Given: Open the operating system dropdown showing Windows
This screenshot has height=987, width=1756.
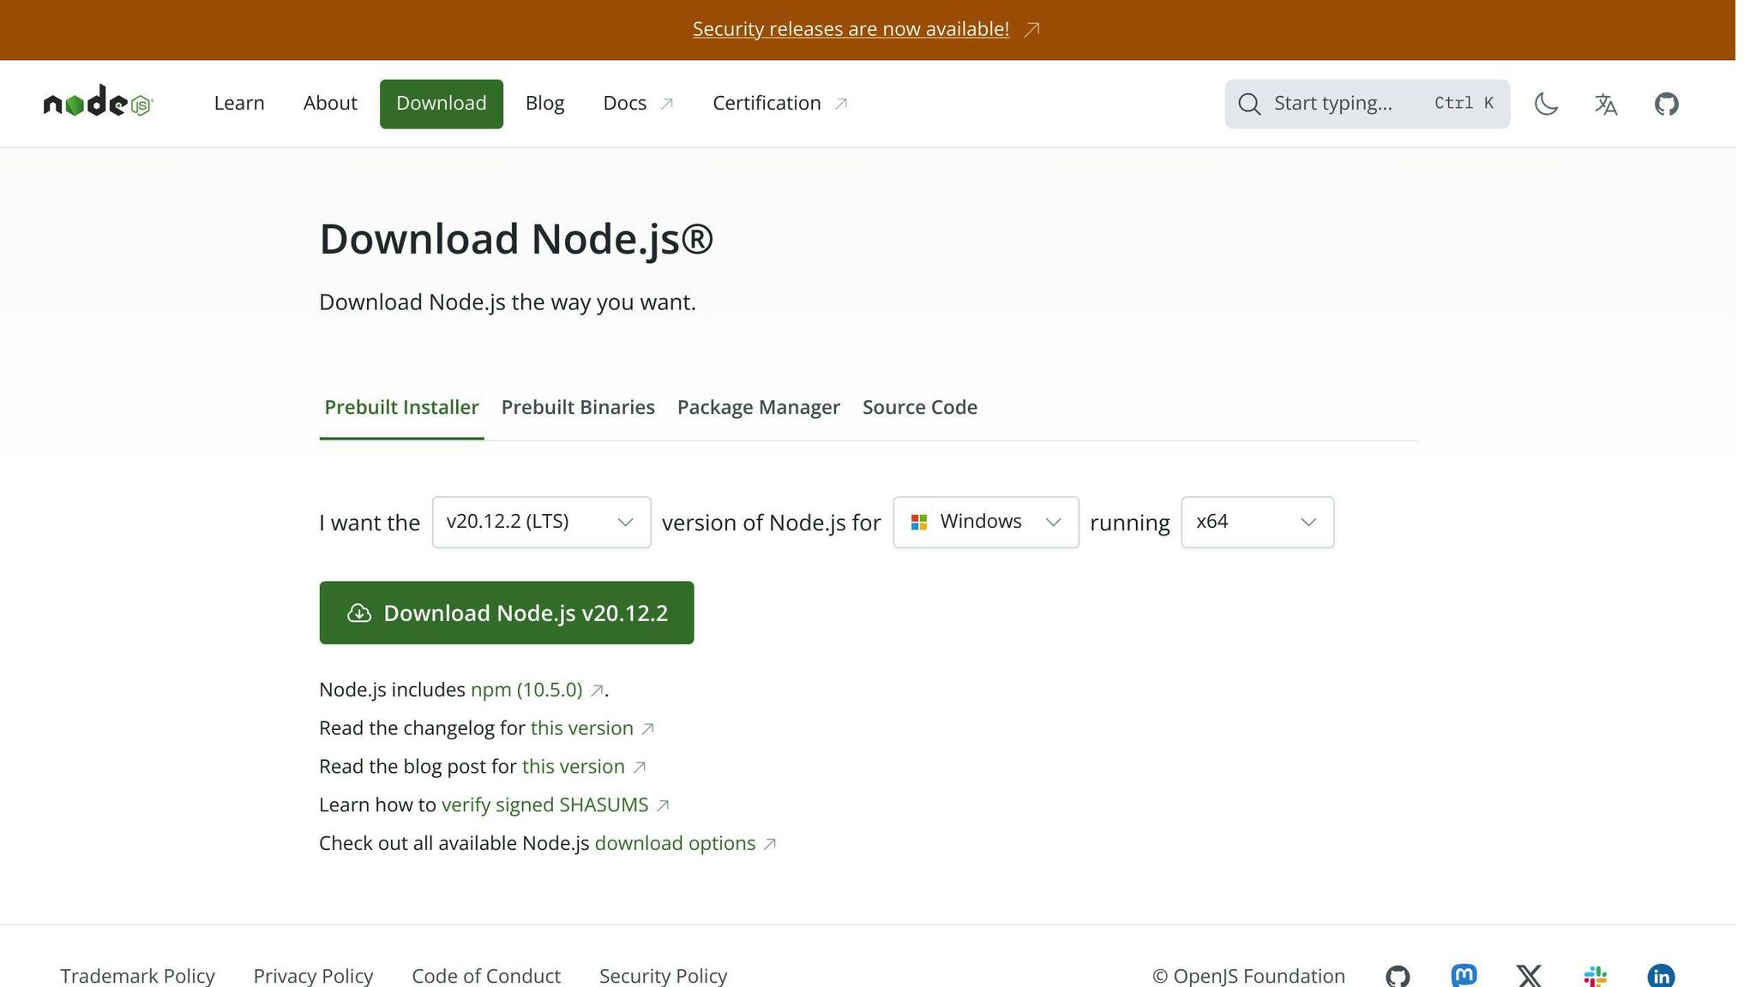Looking at the screenshot, I should click(x=984, y=522).
